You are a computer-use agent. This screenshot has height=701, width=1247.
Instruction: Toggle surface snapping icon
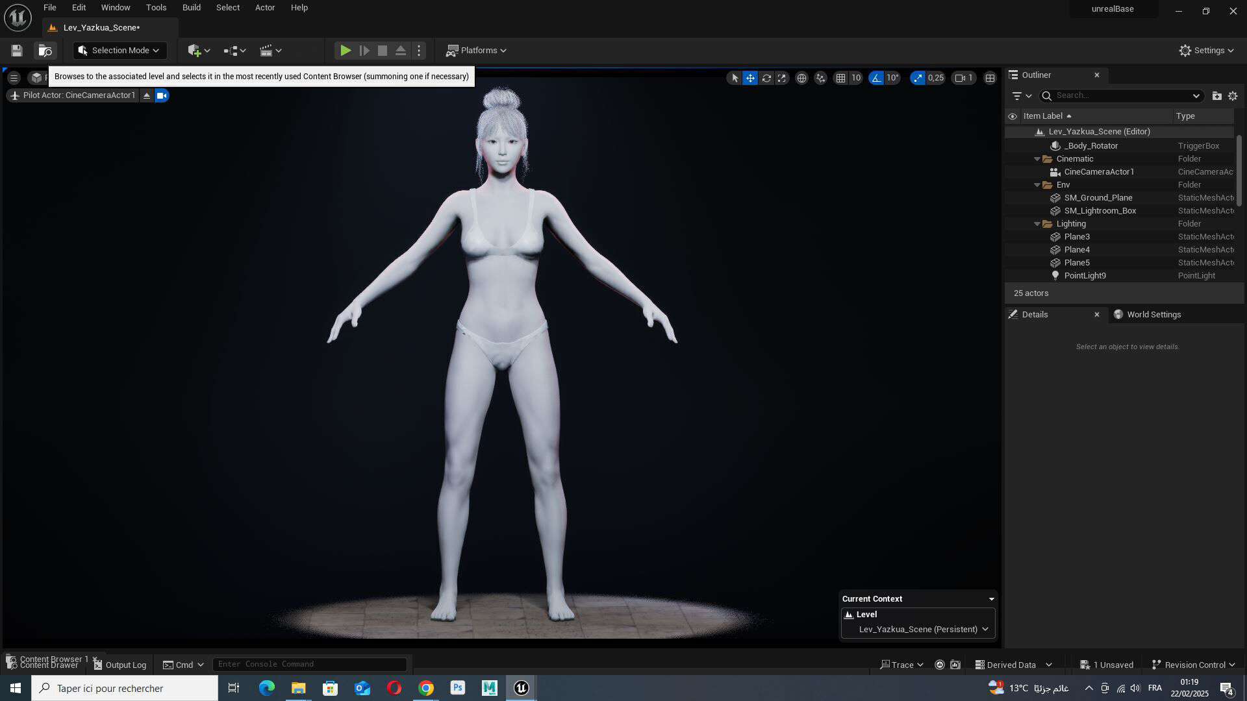[x=821, y=78]
